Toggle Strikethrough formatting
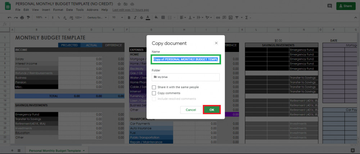 141,18
